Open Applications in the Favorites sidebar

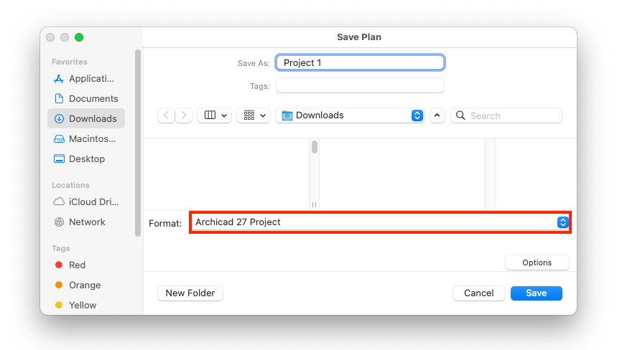coord(85,79)
